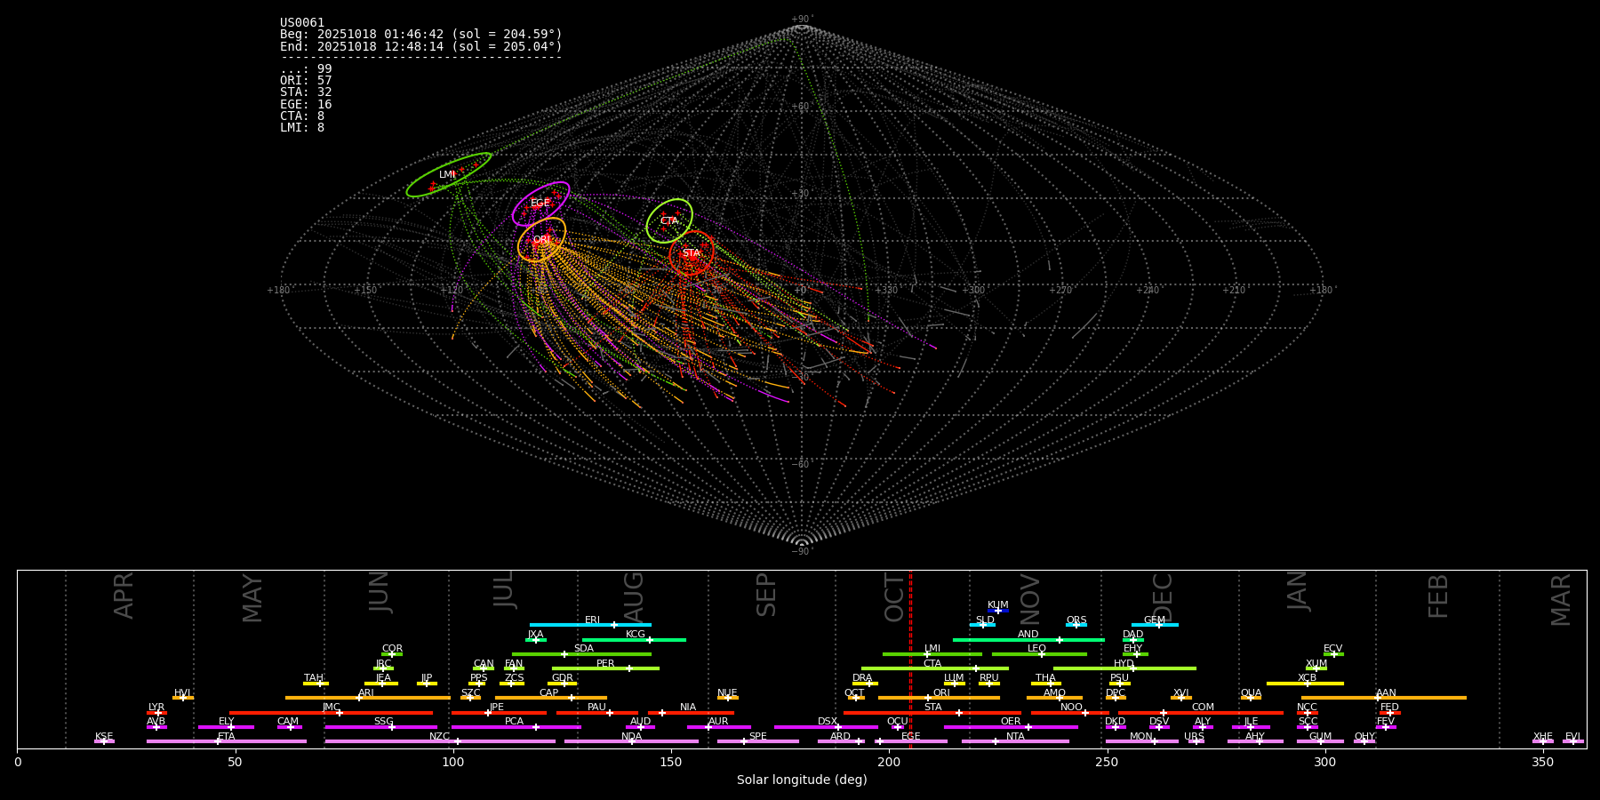Click the NDA shower label in timeline
The image size is (1600, 800).
[632, 737]
